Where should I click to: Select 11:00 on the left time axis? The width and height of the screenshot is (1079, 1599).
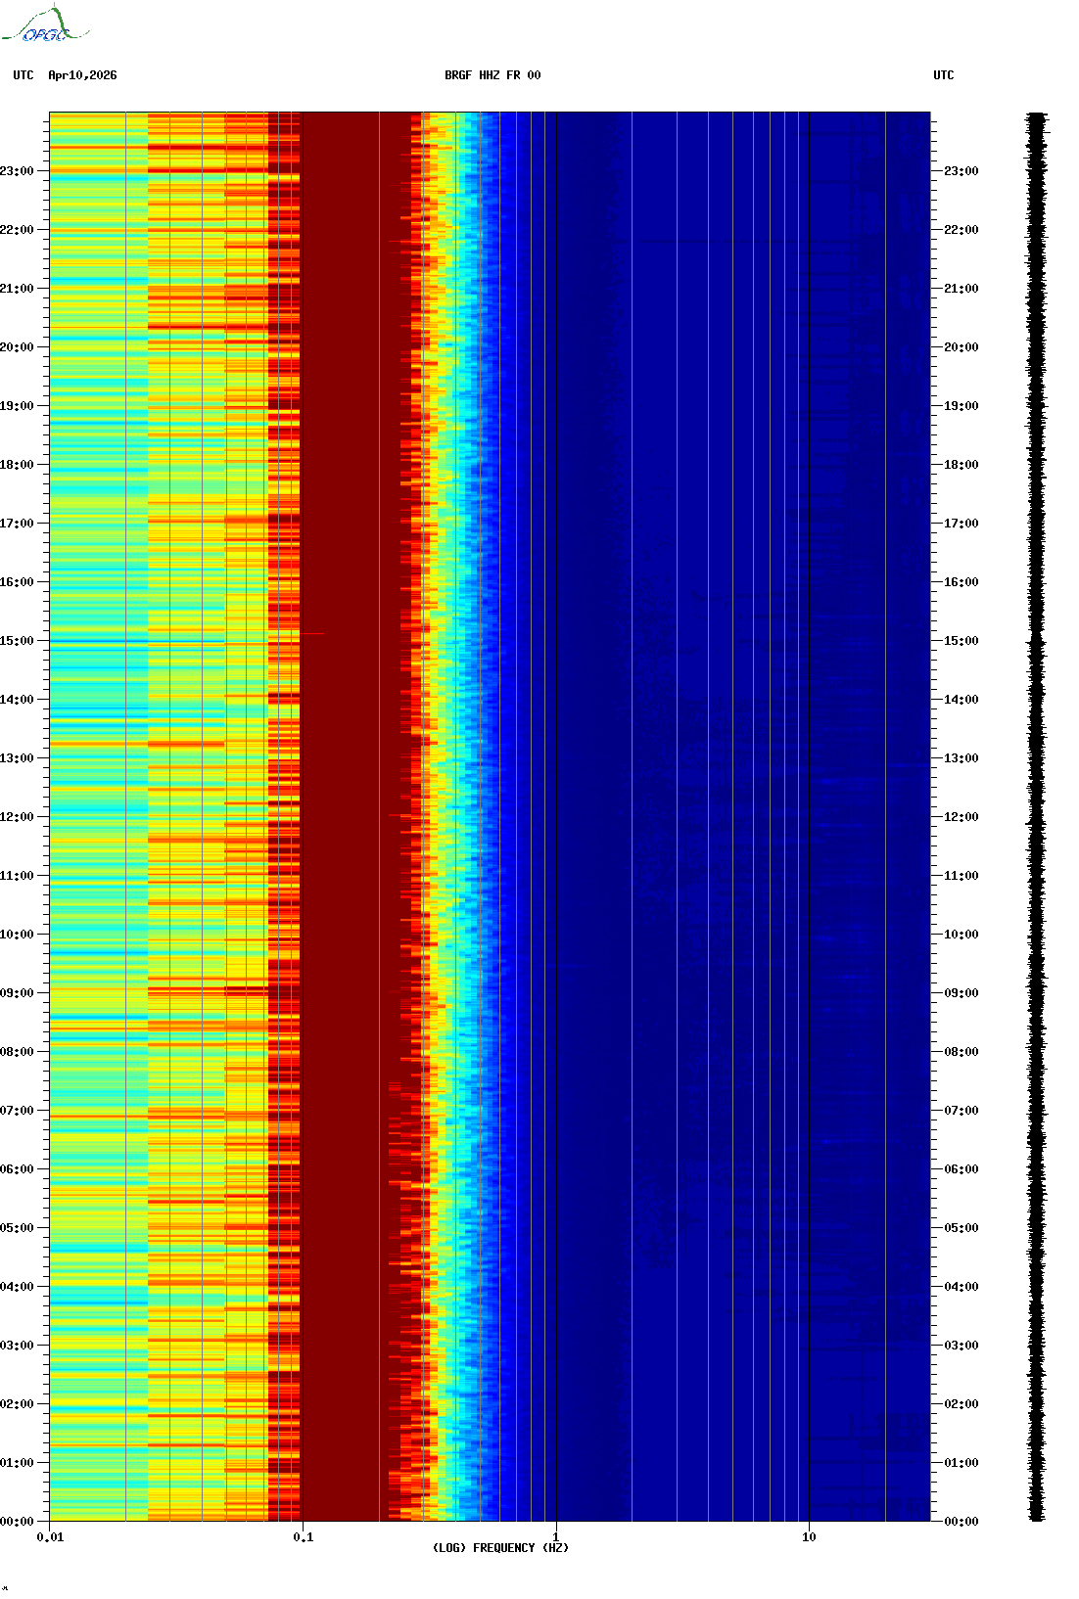pos(17,876)
